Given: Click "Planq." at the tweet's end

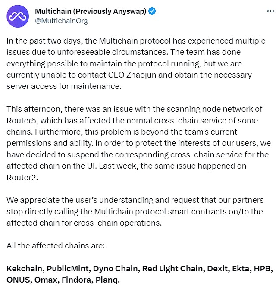Looking at the screenshot, I should tap(108, 280).
